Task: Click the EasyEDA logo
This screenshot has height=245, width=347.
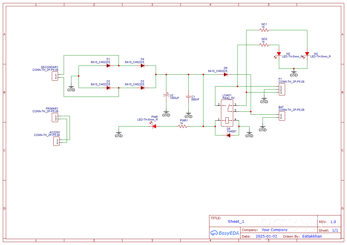Action: pos(225,233)
